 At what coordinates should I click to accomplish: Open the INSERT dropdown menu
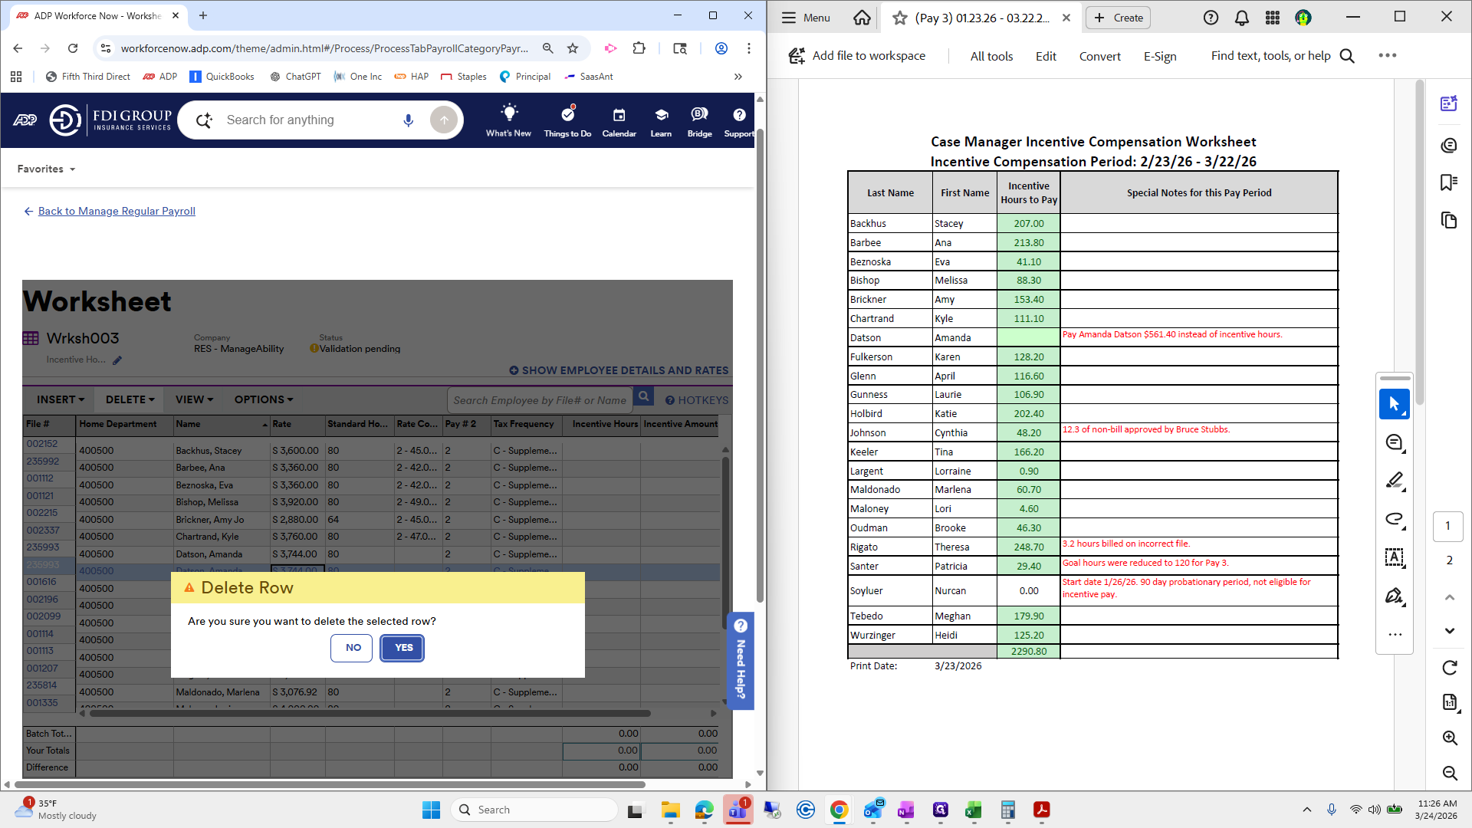pos(60,399)
